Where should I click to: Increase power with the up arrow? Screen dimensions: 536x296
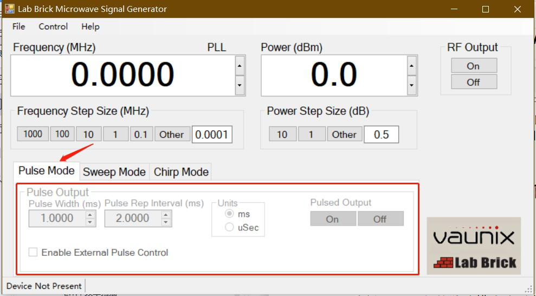(412, 66)
